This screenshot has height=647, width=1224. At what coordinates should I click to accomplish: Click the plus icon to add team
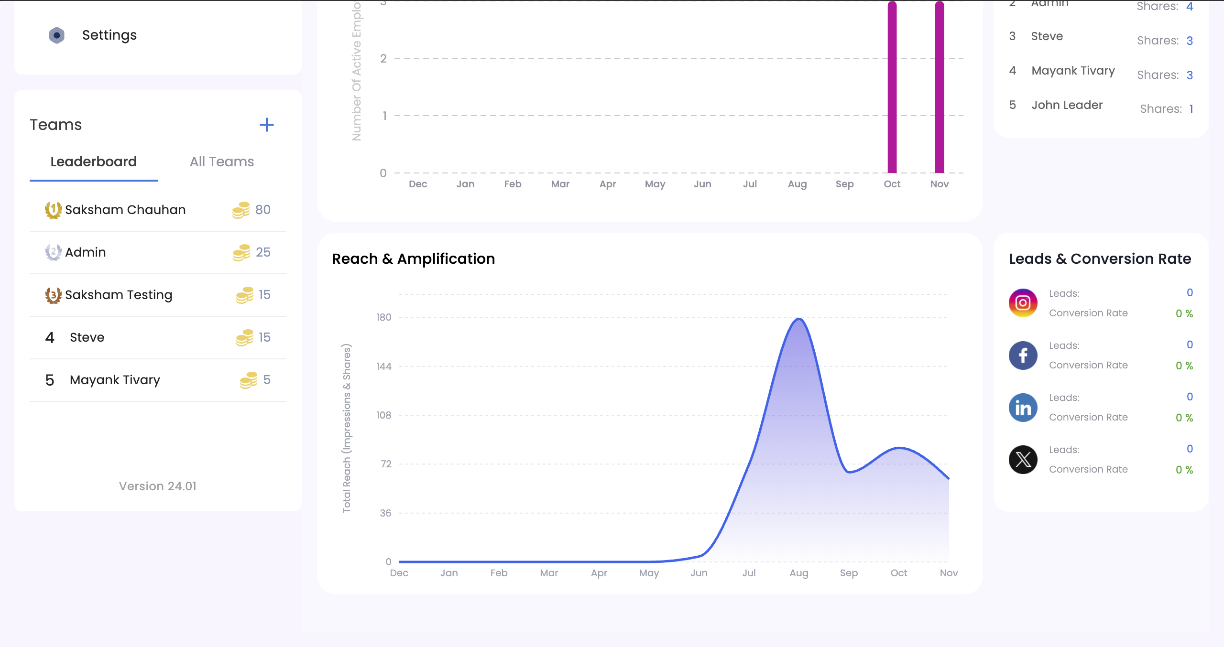coord(266,125)
